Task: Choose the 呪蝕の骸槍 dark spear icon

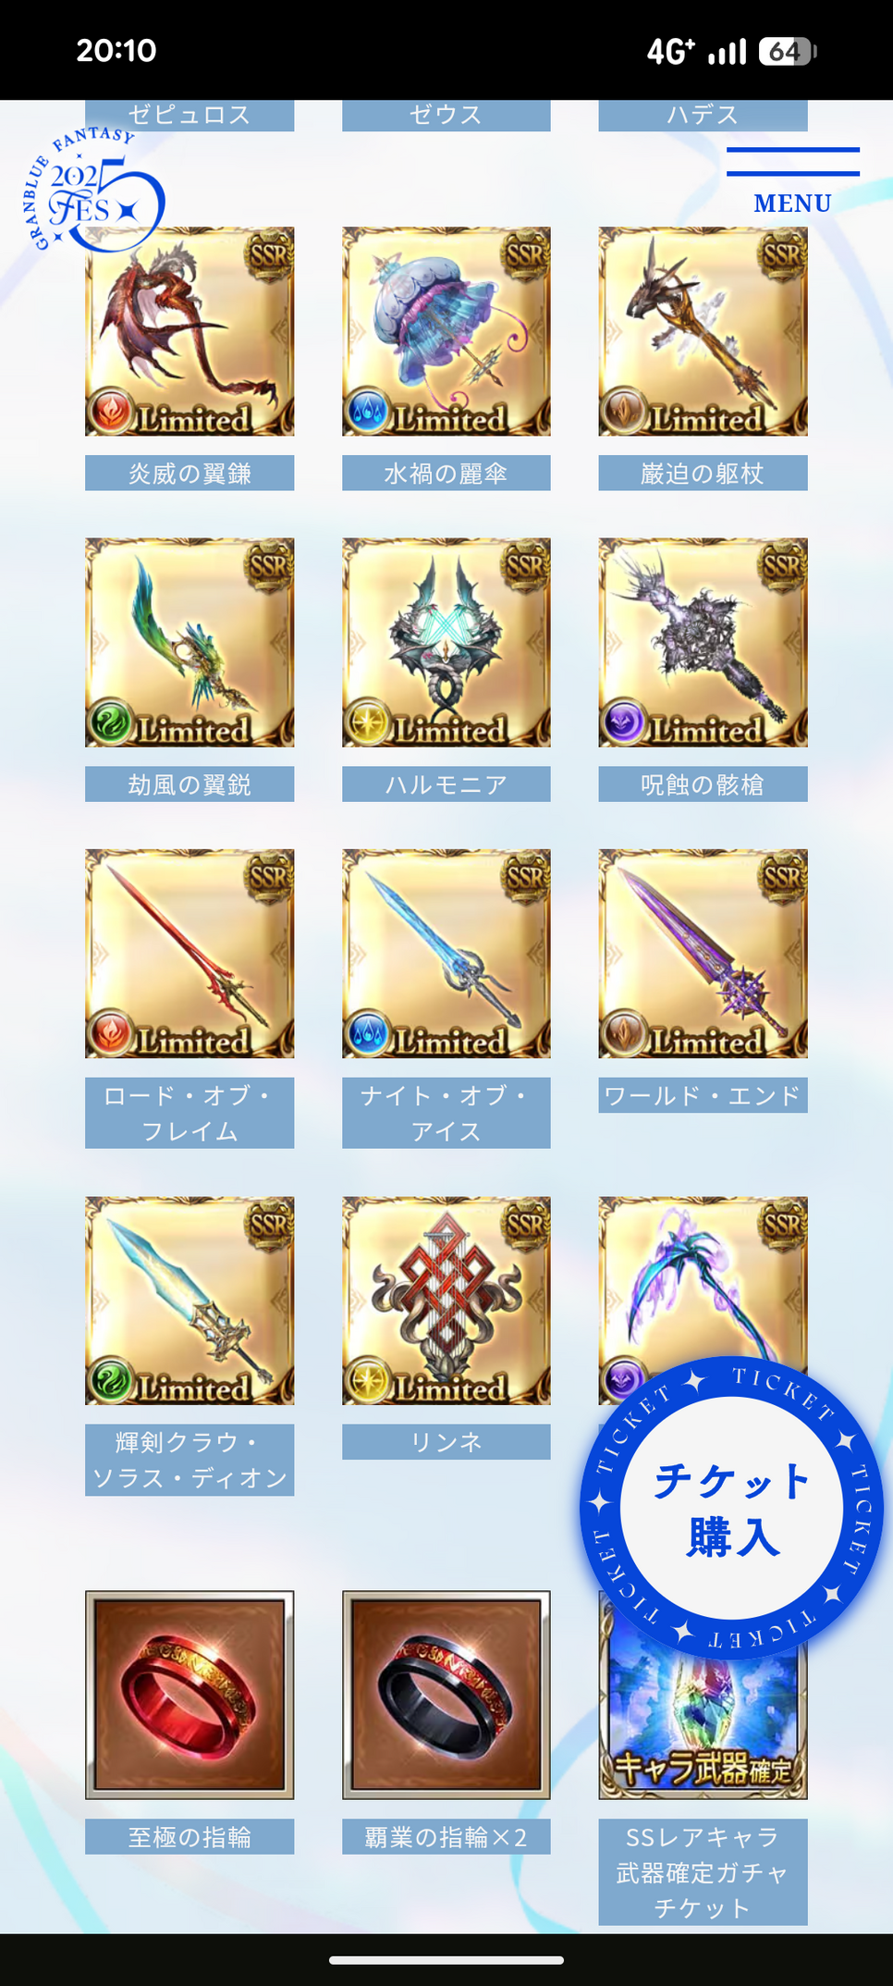Action: (x=703, y=643)
